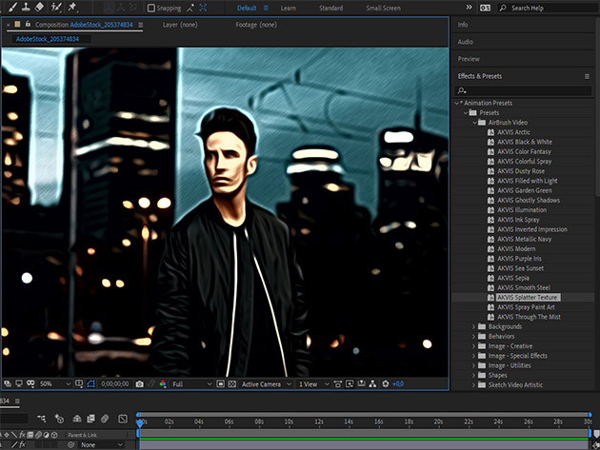Click the Show Channel color icon
The width and height of the screenshot is (600, 450).
pos(163,383)
